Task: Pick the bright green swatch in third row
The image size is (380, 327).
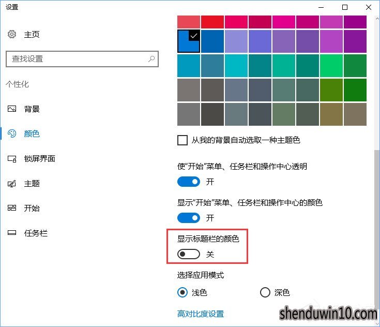Action: point(331,66)
